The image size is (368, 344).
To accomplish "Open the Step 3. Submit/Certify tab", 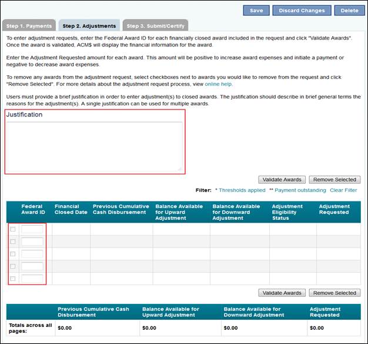I will [155, 25].
